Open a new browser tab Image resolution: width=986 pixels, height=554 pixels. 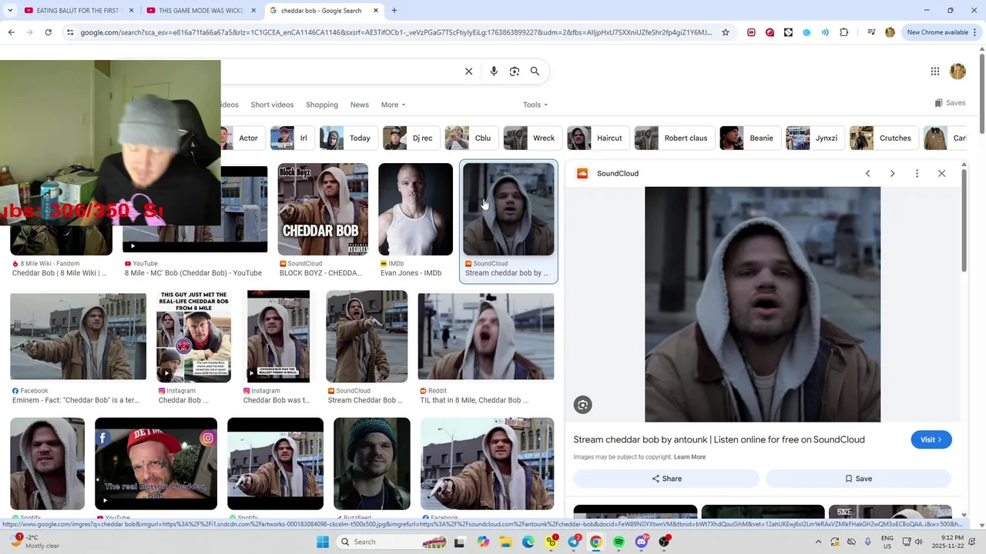[394, 11]
